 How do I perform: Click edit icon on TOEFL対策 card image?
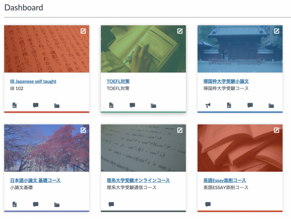[x=180, y=31]
